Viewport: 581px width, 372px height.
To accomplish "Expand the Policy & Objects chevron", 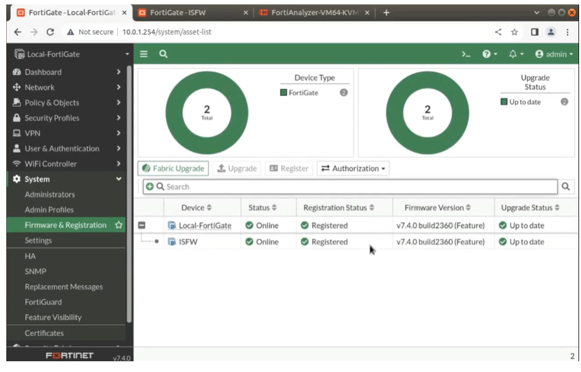I will [119, 102].
